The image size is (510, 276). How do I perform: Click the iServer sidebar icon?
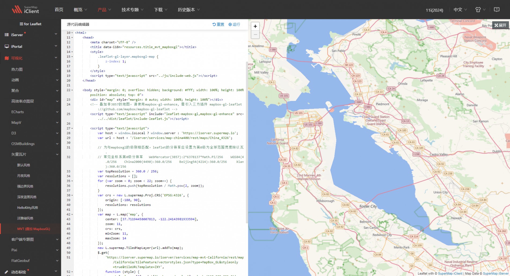click(7, 35)
